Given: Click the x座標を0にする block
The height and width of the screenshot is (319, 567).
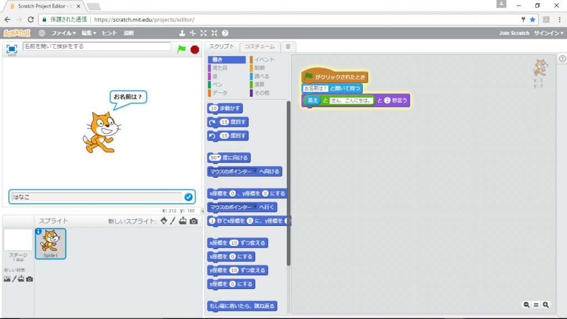Looking at the screenshot, I should pyautogui.click(x=231, y=256).
